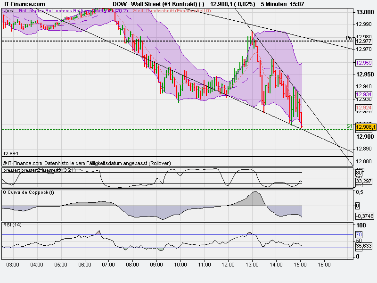The height and width of the screenshot is (283, 377).
Task: Click the 13:00 time axis label
Action: (252, 265)
